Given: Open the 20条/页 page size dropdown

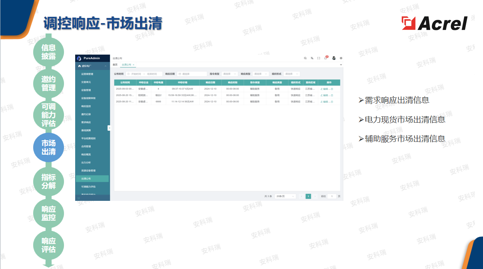Looking at the screenshot, I should pyautogui.click(x=285, y=196).
